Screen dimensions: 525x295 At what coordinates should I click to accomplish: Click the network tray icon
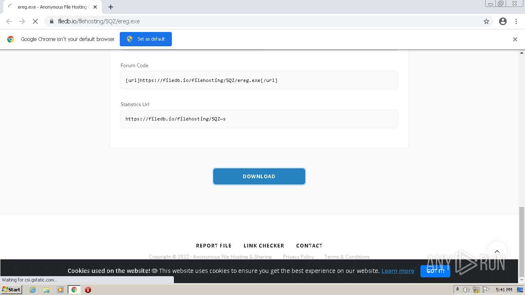tap(476, 290)
